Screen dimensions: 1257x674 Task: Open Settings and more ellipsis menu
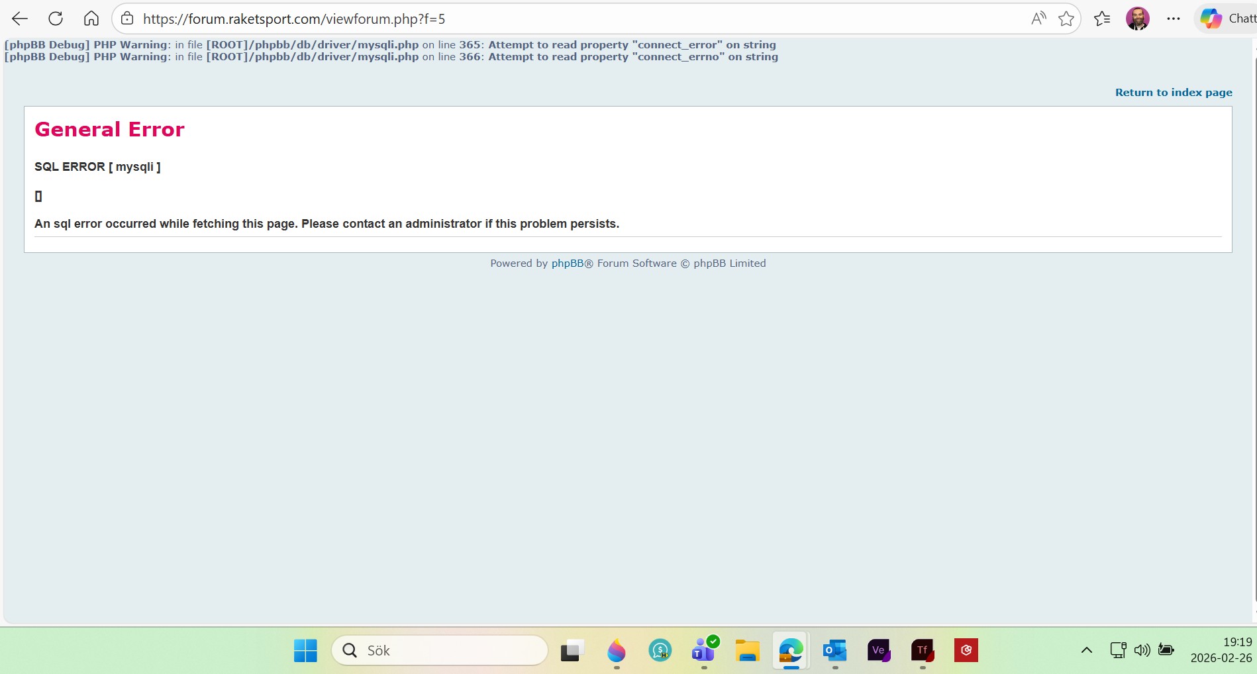point(1174,19)
